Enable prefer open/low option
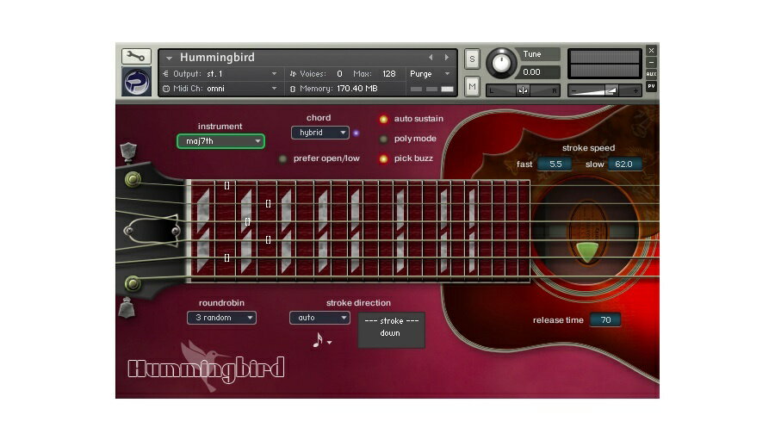The height and width of the screenshot is (440, 775). click(x=282, y=158)
